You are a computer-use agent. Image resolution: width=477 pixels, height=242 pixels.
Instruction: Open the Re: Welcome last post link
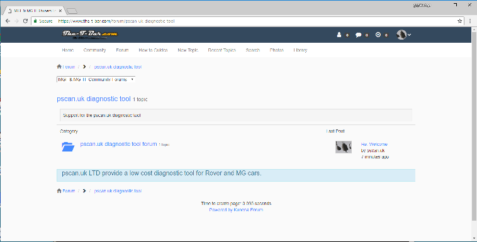coord(374,144)
